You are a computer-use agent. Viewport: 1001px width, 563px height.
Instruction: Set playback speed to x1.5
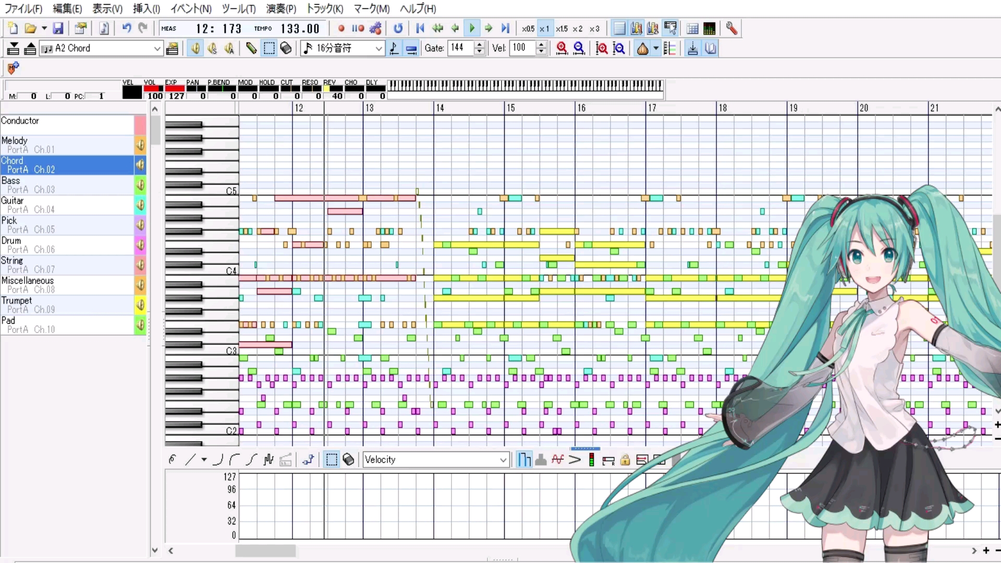pyautogui.click(x=561, y=29)
